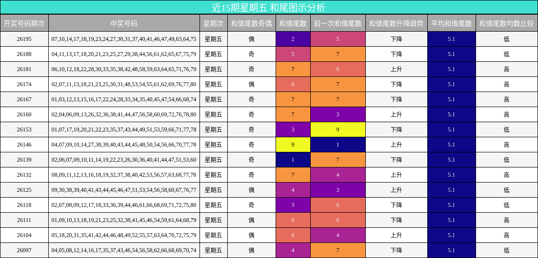Click the 中奖号码 column header
Viewport: 538px width, 258px height.
(x=124, y=23)
